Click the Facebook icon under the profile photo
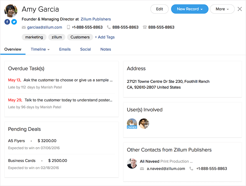The image size is (246, 186). [x=7, y=22]
